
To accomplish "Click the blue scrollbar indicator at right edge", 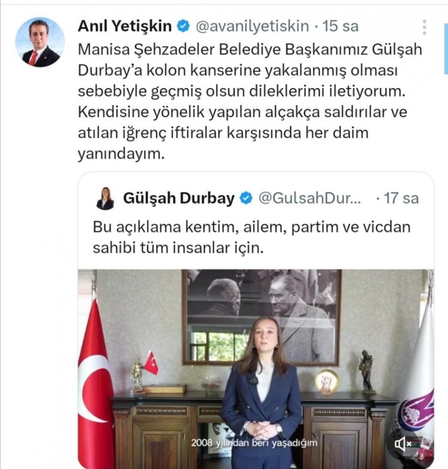I will point(446,49).
